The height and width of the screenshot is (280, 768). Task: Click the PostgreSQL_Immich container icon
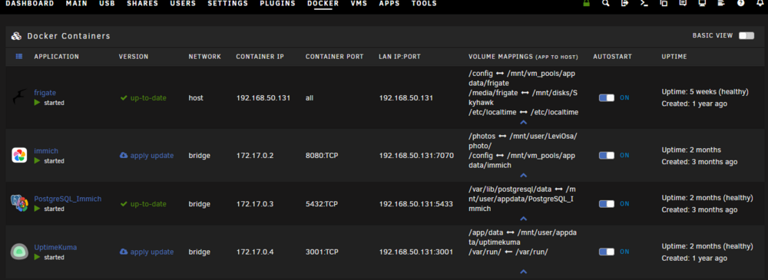(19, 203)
